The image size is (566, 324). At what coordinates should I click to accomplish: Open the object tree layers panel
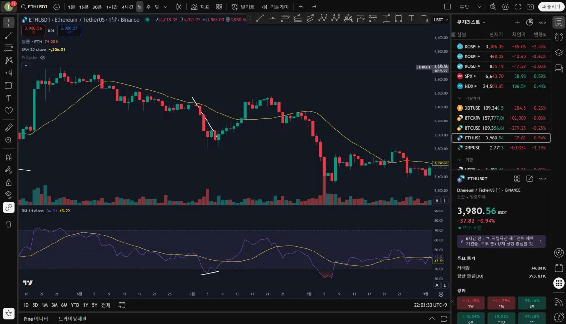point(558,53)
